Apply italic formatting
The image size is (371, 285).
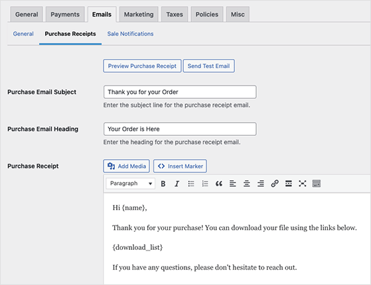coord(177,184)
